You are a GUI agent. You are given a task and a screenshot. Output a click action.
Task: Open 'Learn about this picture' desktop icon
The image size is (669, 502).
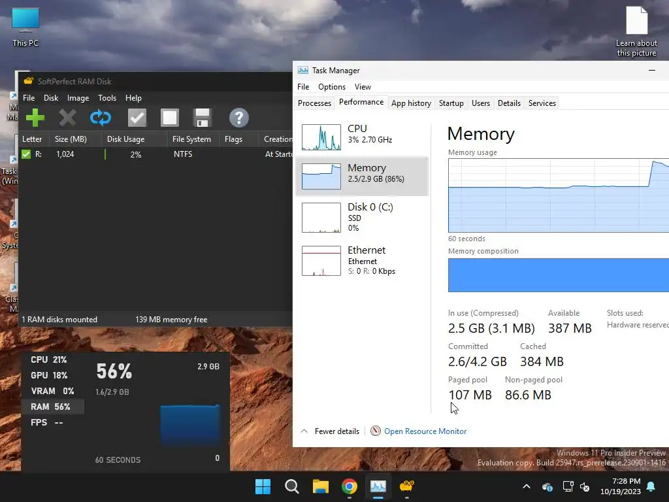tap(636, 31)
